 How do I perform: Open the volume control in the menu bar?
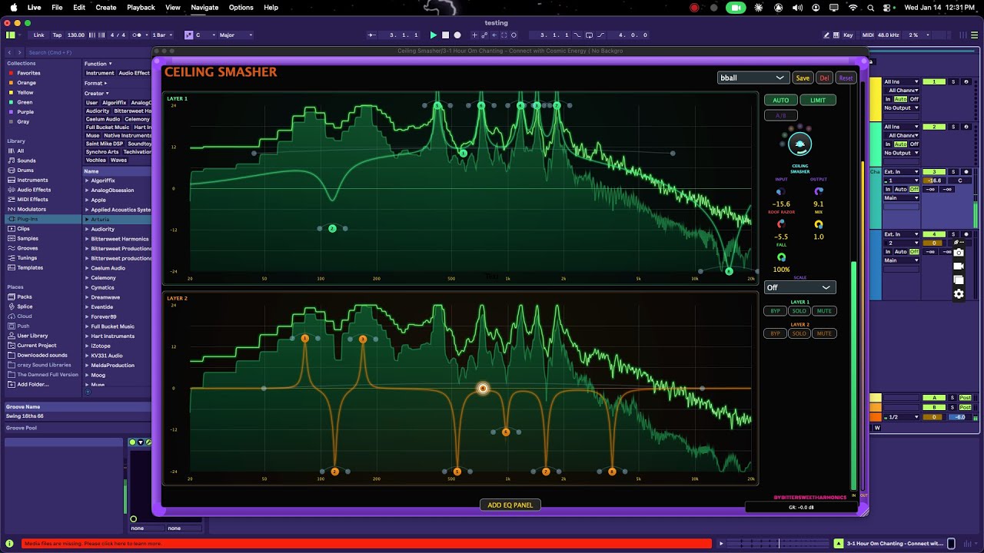coord(797,8)
